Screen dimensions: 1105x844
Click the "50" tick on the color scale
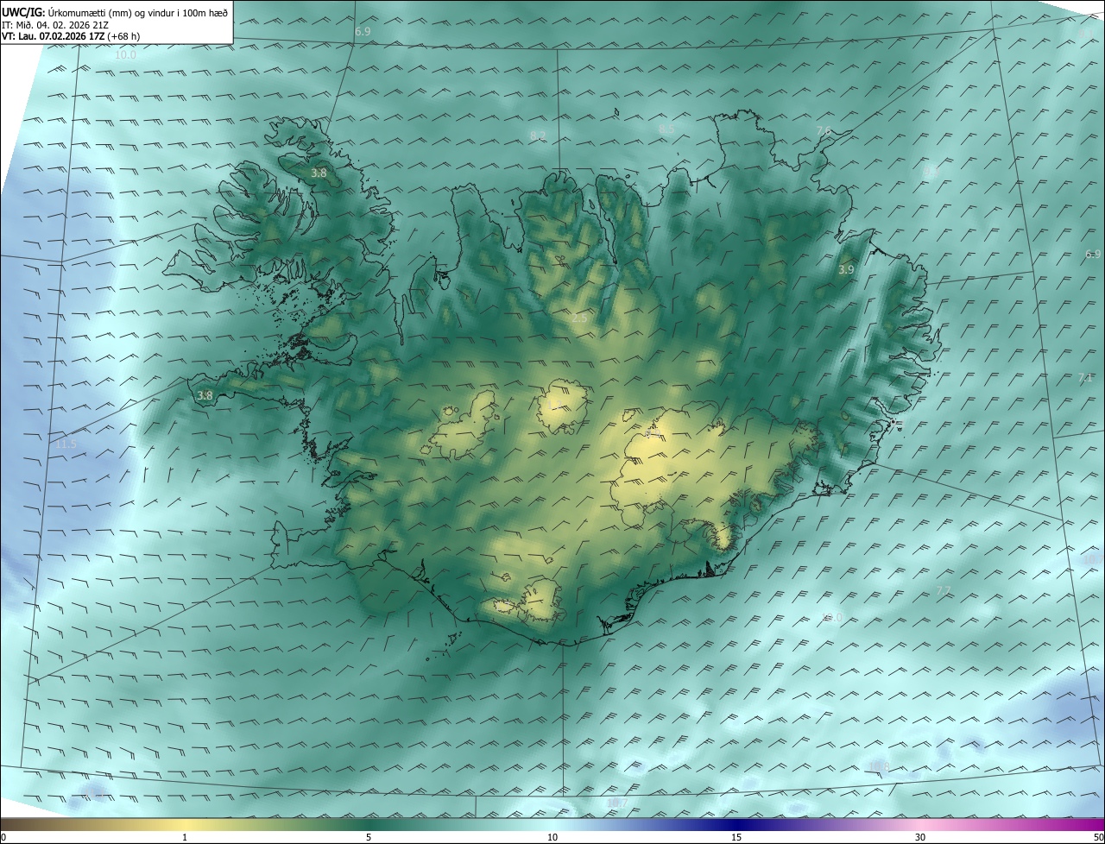[x=1098, y=837]
